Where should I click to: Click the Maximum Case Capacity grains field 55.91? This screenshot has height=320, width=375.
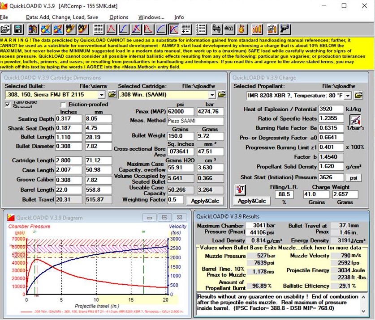point(180,168)
